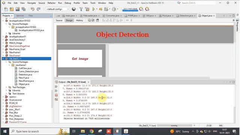Click the Output settings icon below Stop
This screenshot has height=135, width=240.
(56, 99)
